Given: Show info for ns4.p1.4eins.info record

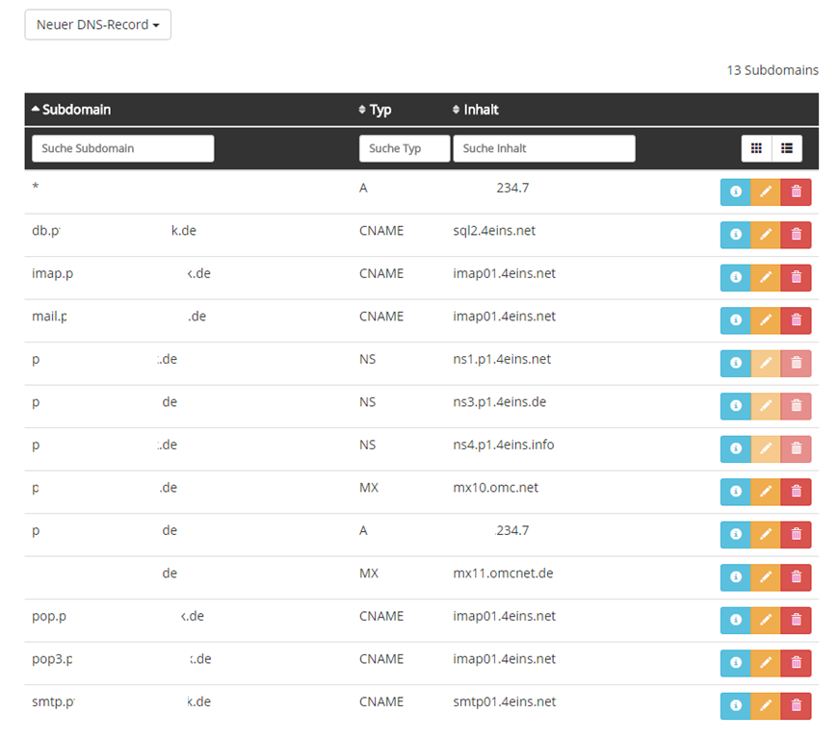Looking at the screenshot, I should point(736,448).
